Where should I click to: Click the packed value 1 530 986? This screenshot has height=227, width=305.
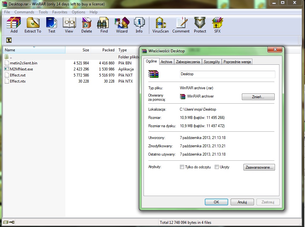(107, 69)
